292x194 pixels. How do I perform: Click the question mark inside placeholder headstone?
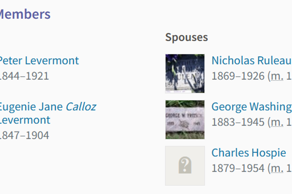[x=185, y=165]
